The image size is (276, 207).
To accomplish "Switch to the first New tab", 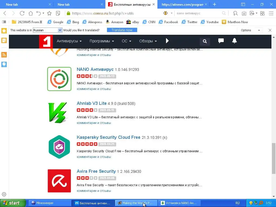I will pos(26,4).
